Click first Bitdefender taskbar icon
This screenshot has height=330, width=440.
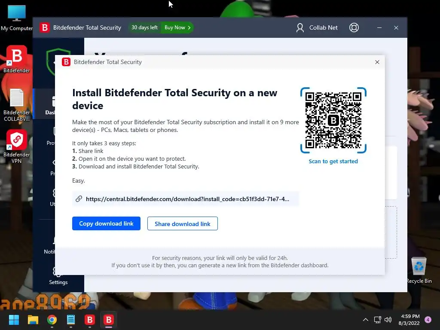click(89, 320)
